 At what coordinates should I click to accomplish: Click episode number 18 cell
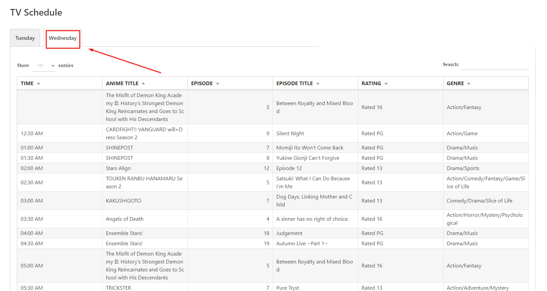(x=230, y=233)
